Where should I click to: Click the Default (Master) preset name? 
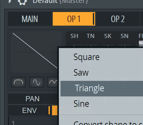point(60,2)
